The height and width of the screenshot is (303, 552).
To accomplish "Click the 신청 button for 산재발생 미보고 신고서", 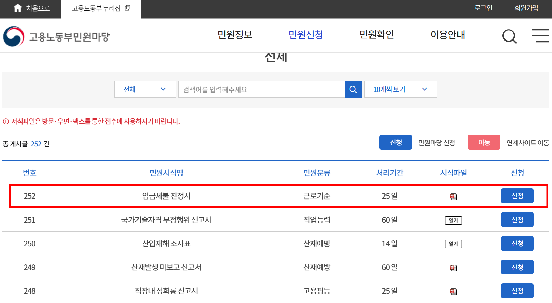I will point(517,267).
